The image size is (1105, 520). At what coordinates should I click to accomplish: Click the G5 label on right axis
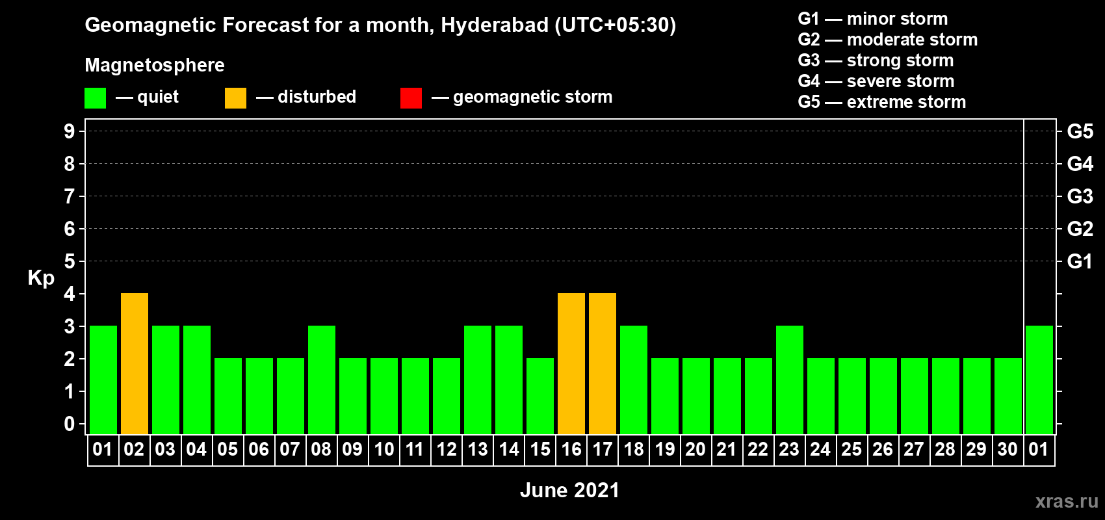tap(1080, 131)
